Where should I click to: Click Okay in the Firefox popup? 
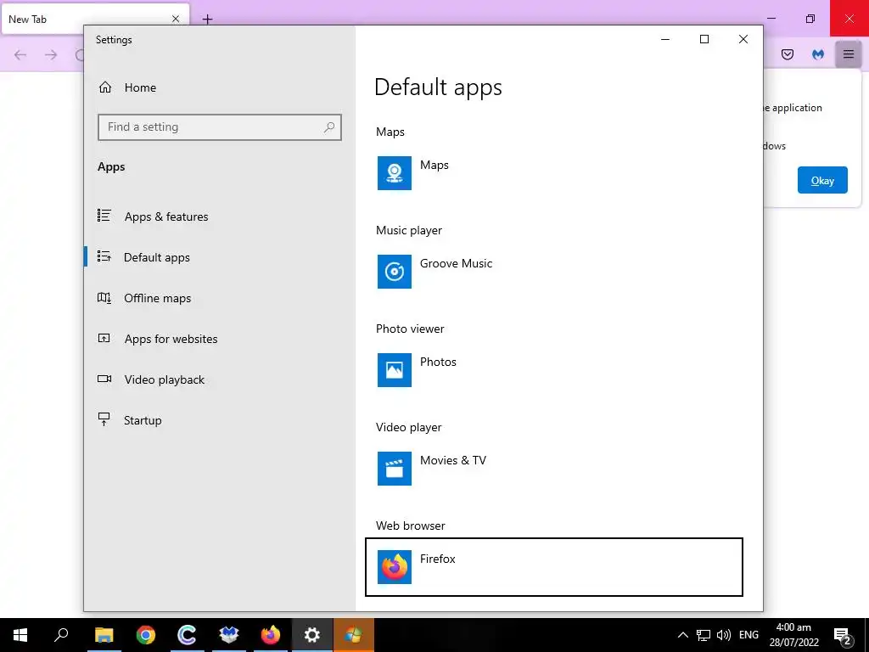(x=822, y=180)
